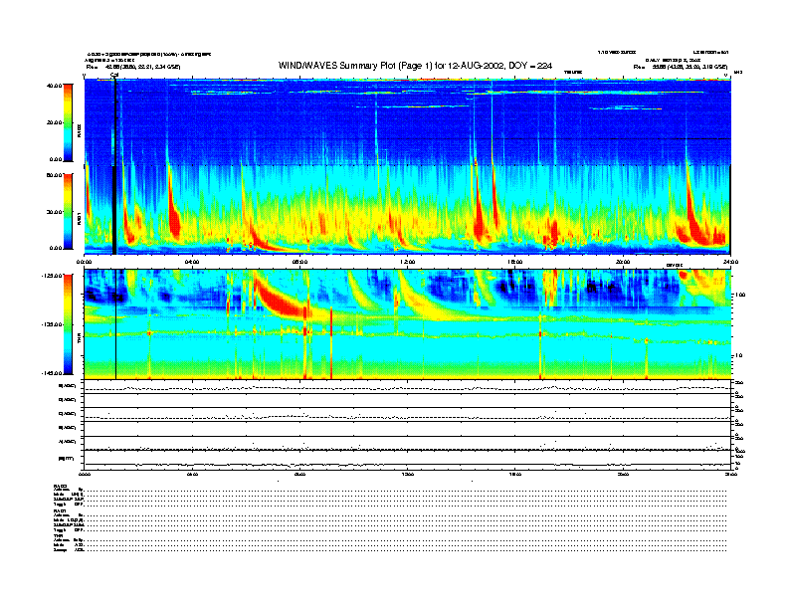Click the RAD2 vertical axis label
This screenshot has width=788, height=609.
pyautogui.click(x=79, y=132)
